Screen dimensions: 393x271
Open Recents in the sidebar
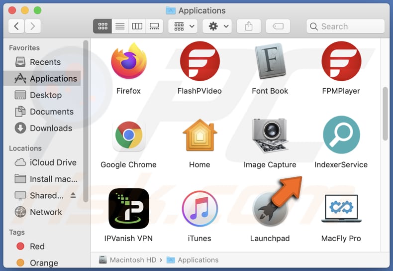click(42, 62)
